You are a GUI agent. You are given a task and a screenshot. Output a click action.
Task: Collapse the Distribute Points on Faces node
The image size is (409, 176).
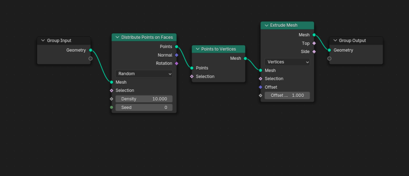pyautogui.click(x=117, y=37)
